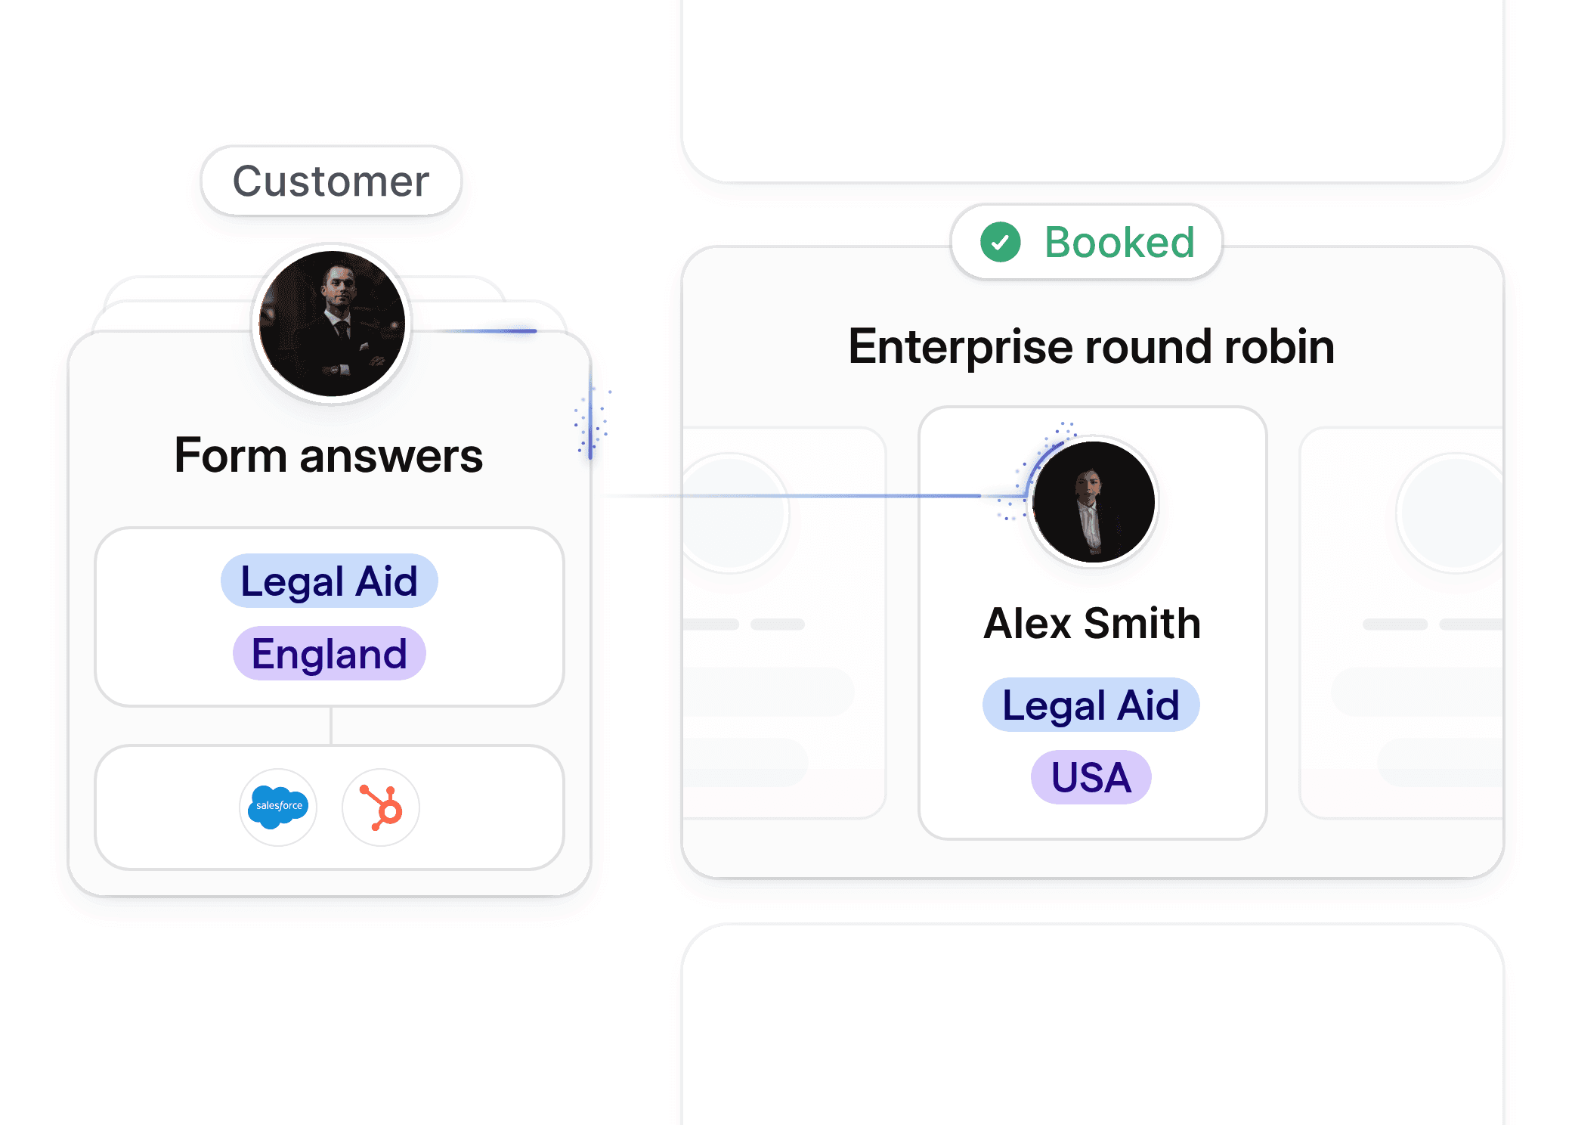Click the Form answers heading
Screen dimensions: 1572x1125
[329, 456]
